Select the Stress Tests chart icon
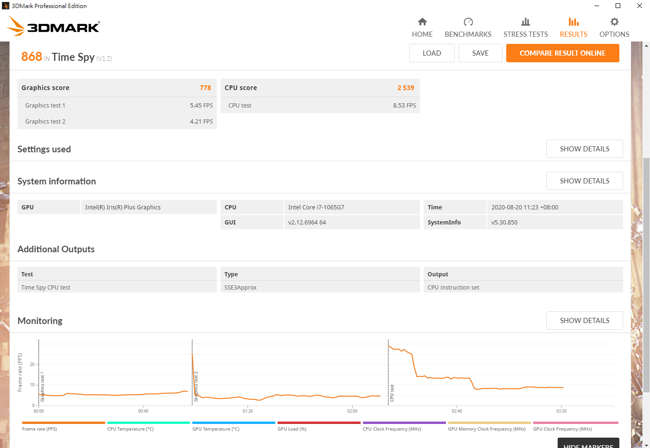650x448 pixels. click(x=526, y=22)
